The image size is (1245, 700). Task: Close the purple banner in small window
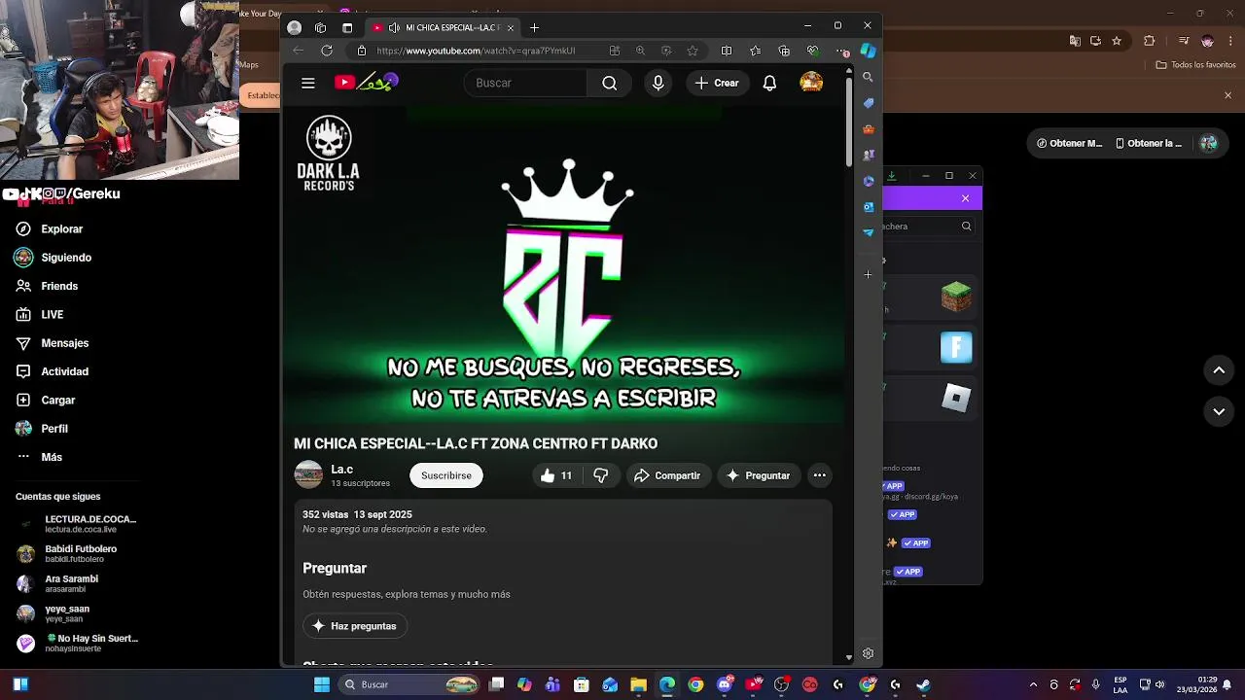(x=965, y=198)
